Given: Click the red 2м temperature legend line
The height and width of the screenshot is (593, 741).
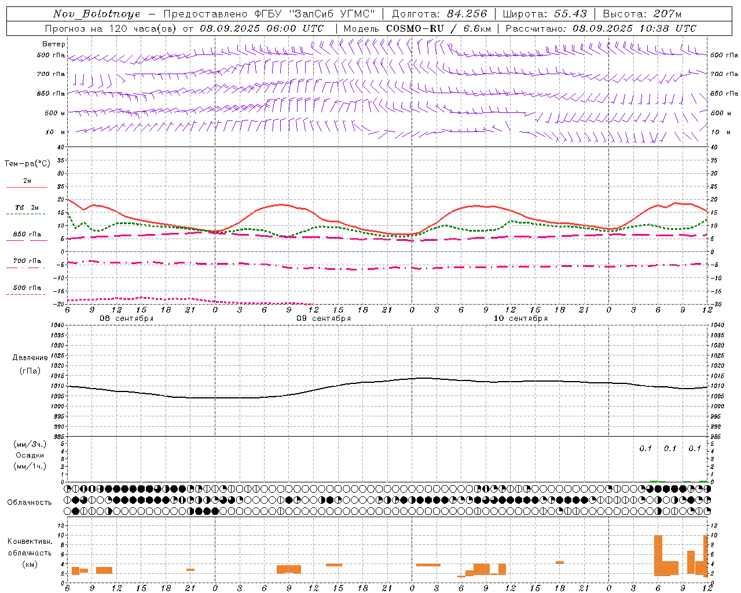Looking at the screenshot, I should pos(27,187).
